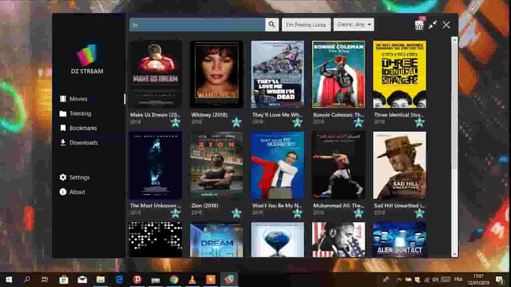This screenshot has width=511, height=287.
Task: Bookmark Sad Hill Unearthed with its star
Action: (420, 213)
